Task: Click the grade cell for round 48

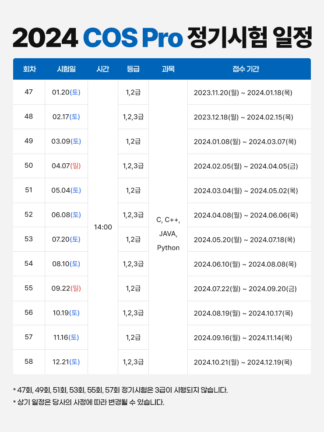Action: click(x=133, y=117)
